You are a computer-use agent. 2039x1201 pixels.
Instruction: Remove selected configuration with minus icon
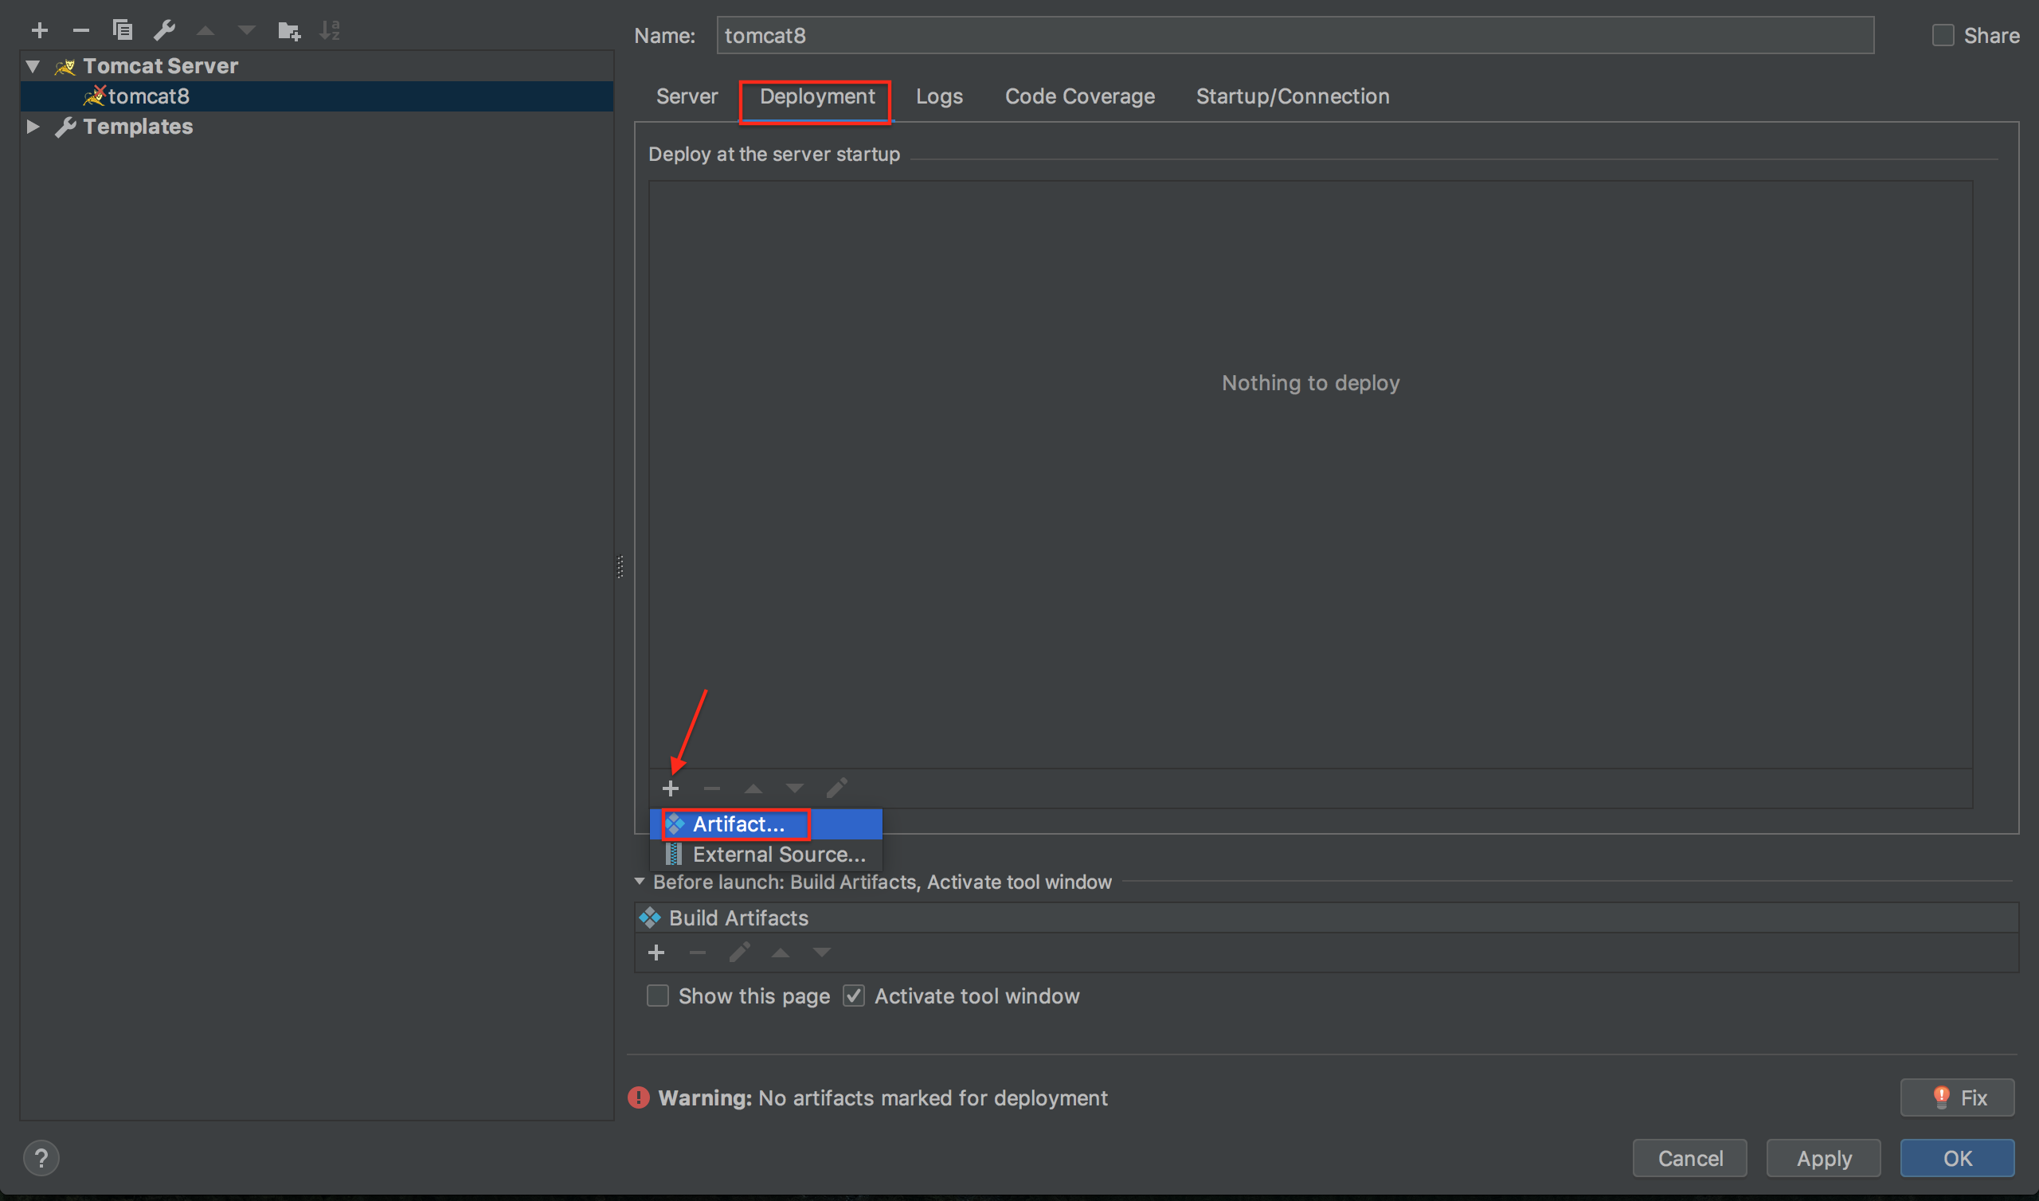coord(81,31)
